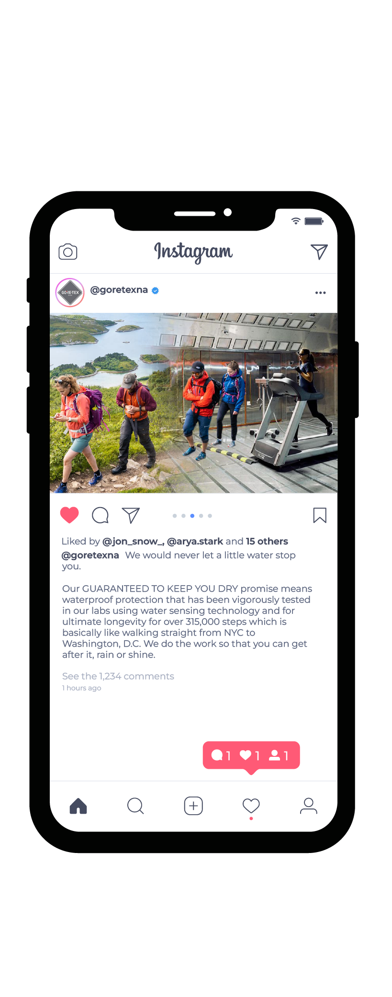Open direct messages via top paper plane
The image size is (392, 997).
pos(319,252)
